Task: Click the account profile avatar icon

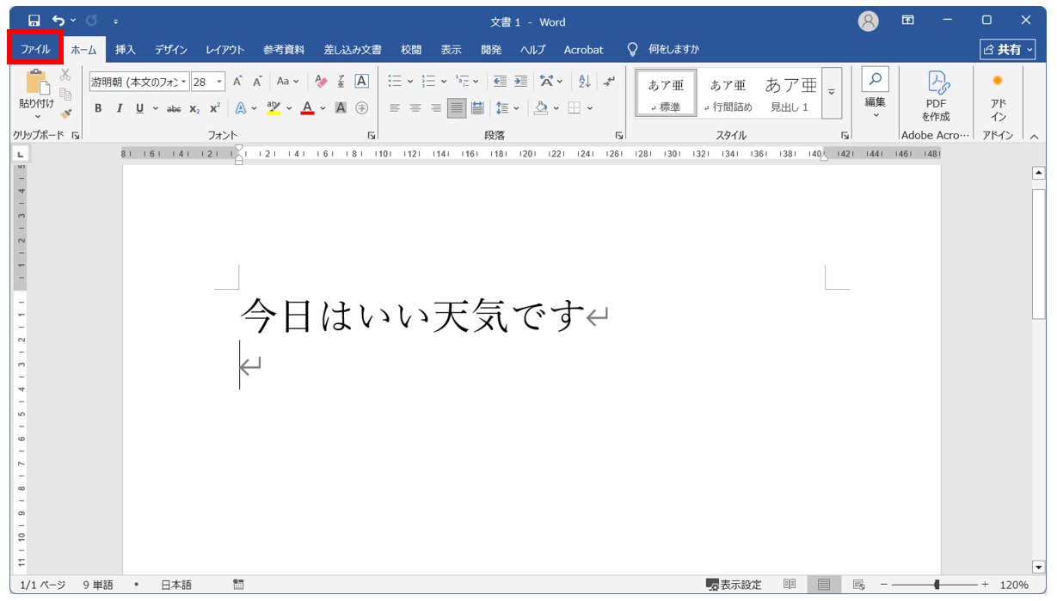Action: tap(869, 21)
